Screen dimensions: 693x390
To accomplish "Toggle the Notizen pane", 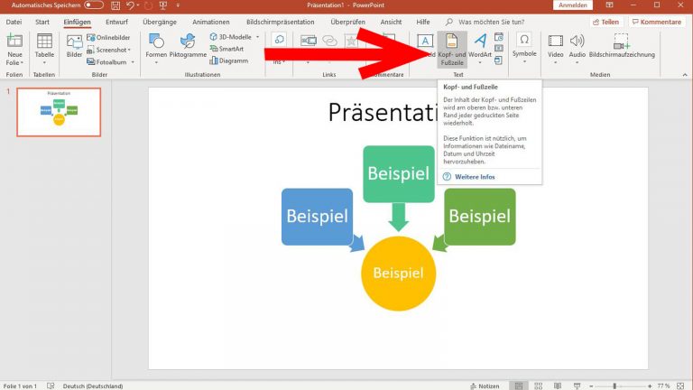I will click(484, 385).
